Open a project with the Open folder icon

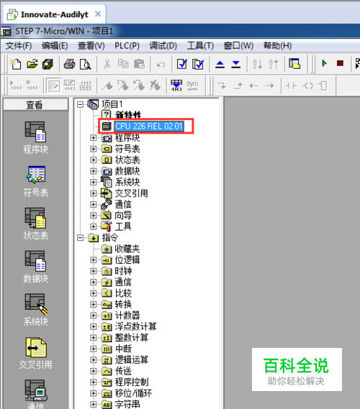tap(32, 64)
